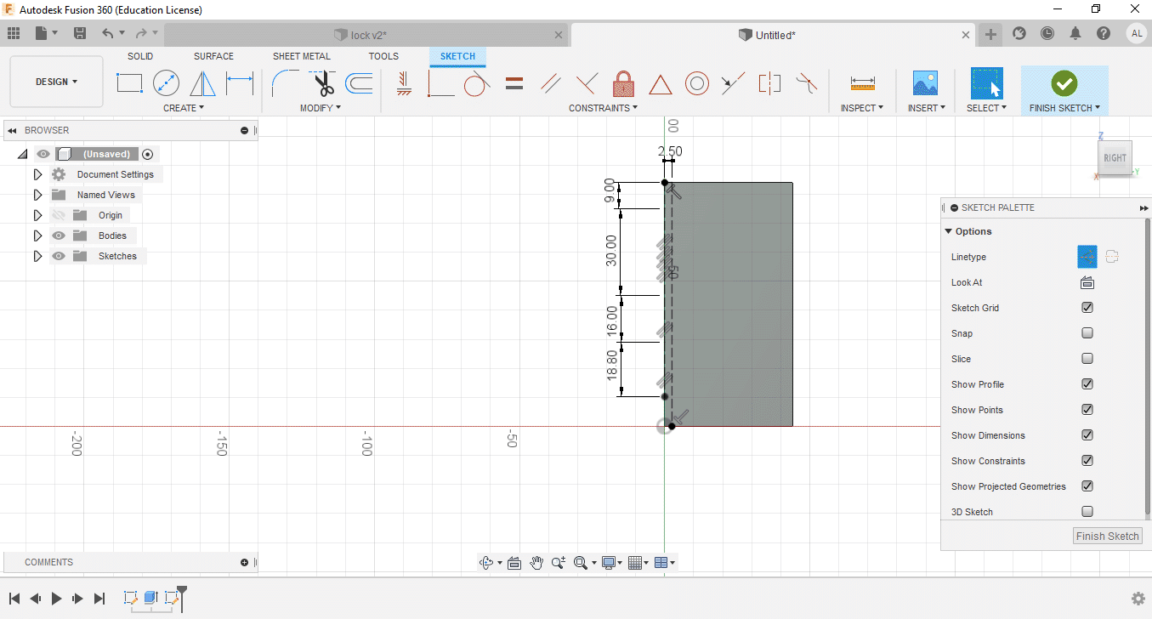Select the Pan hand tool
This screenshot has width=1152, height=619.
point(536,562)
